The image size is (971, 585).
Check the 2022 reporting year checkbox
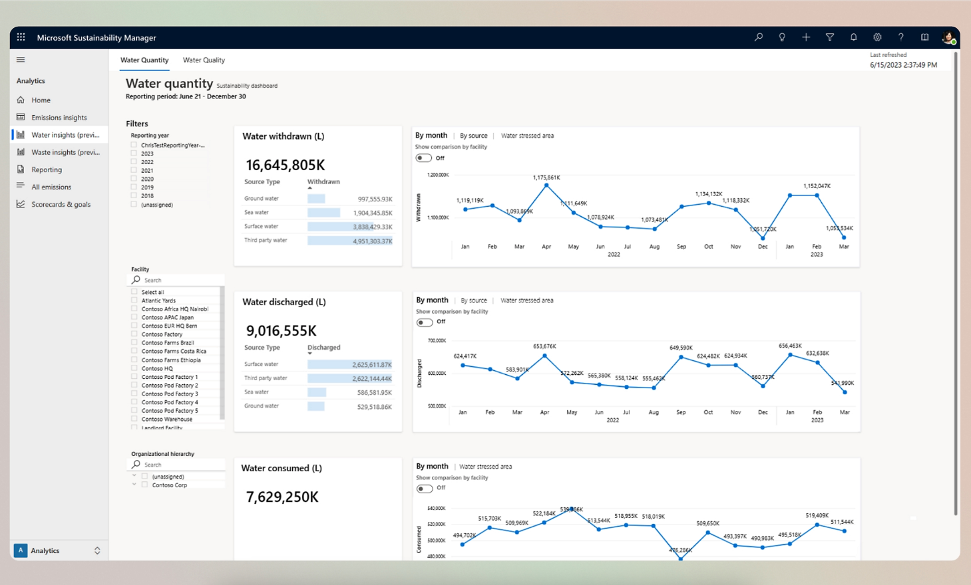click(x=134, y=162)
